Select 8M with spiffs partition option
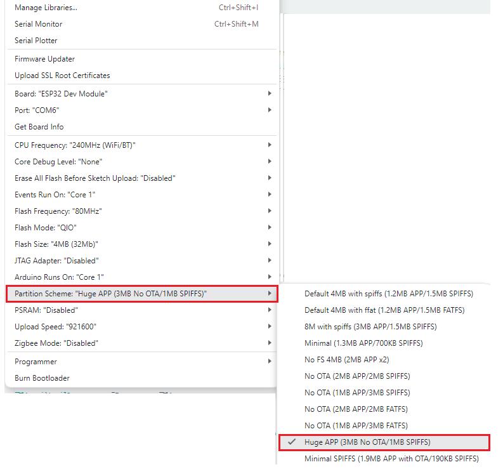503x474 pixels. click(384, 326)
